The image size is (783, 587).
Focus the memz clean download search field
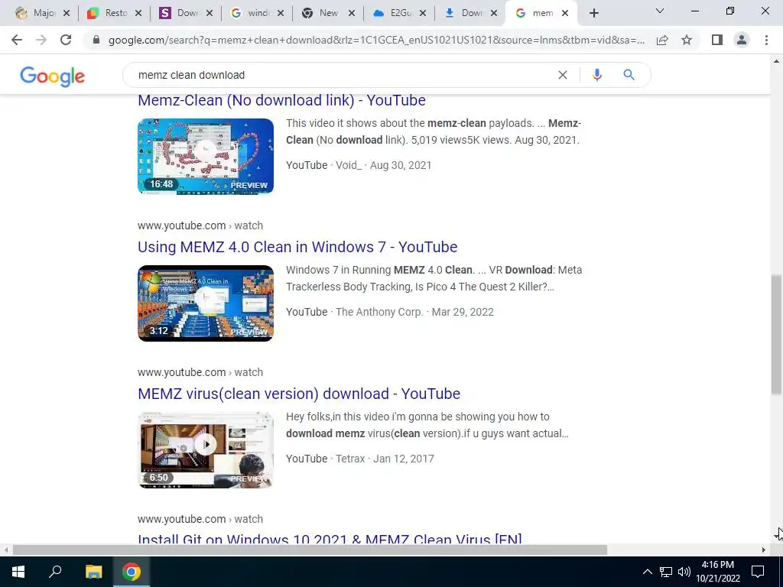click(x=345, y=75)
